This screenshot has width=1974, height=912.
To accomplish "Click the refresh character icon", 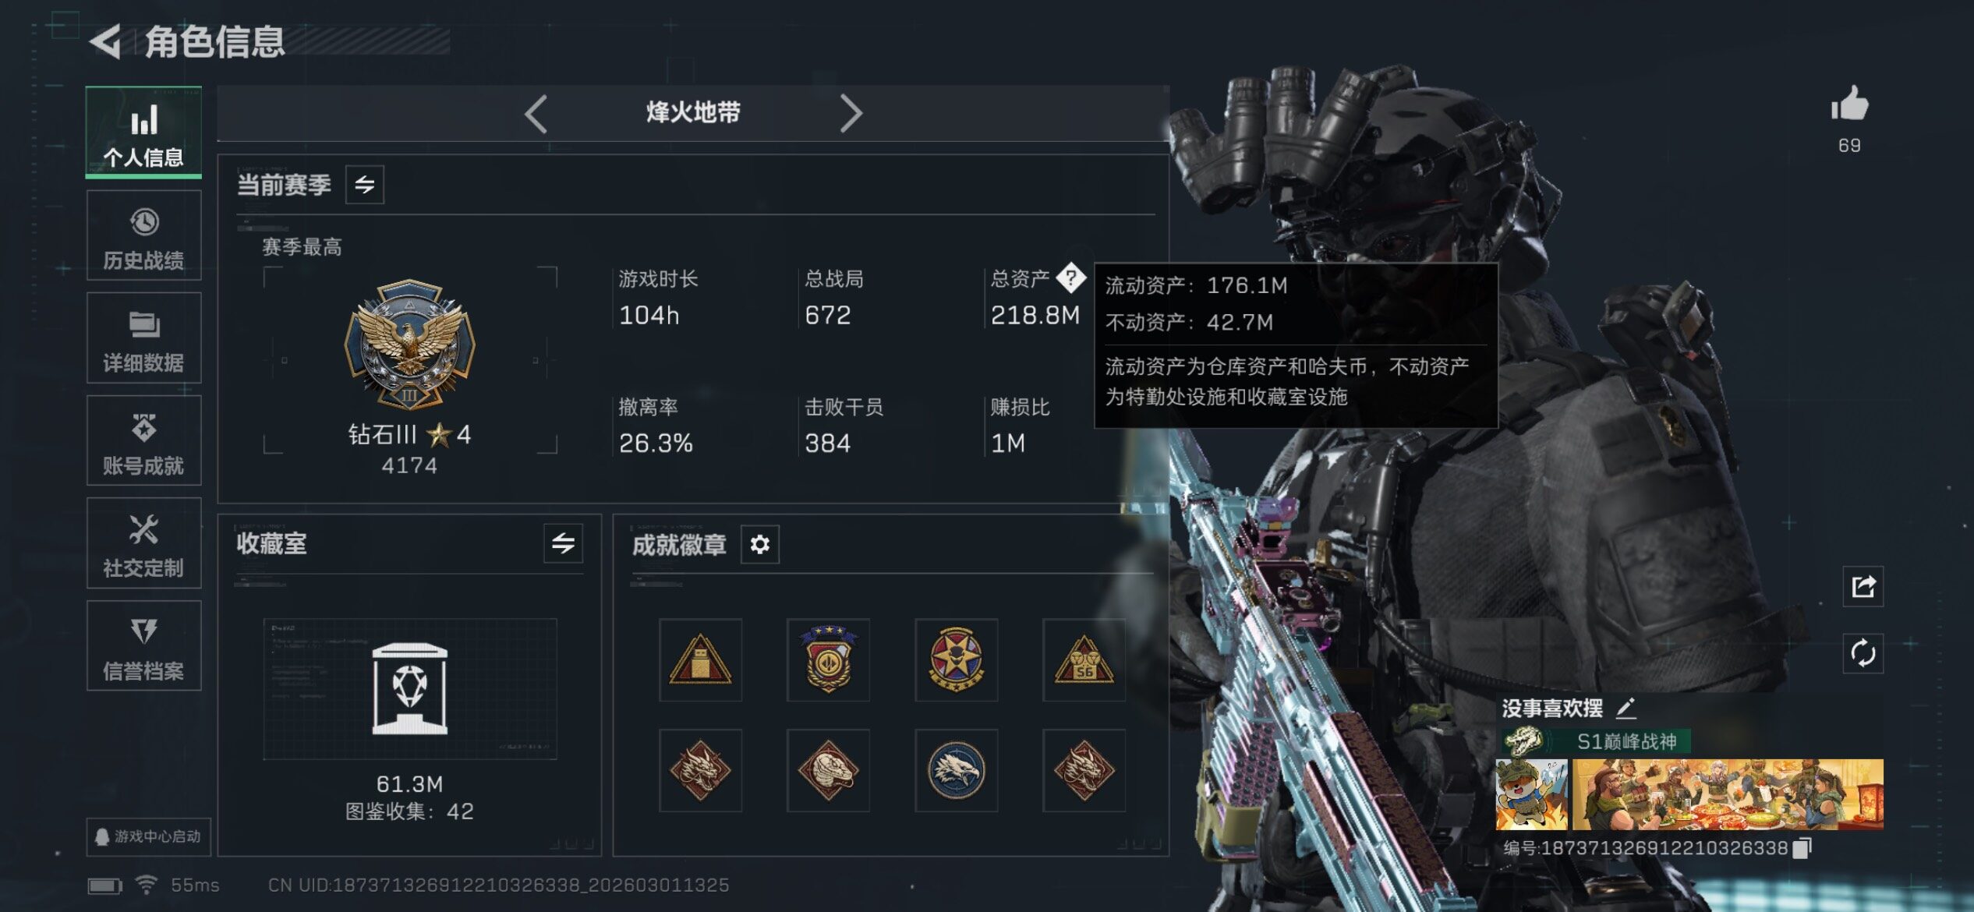I will pos(1863,653).
